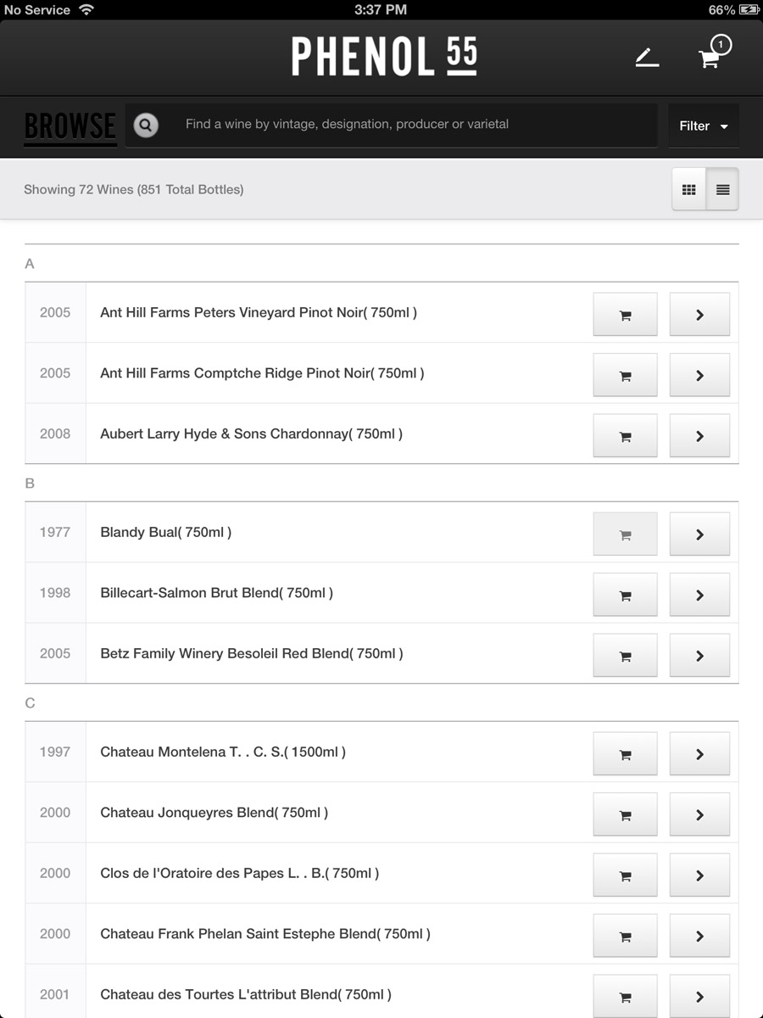Screen dimensions: 763x1018
Task: Add Billecart-Salmon Brut Blend to cart
Action: coord(625,596)
